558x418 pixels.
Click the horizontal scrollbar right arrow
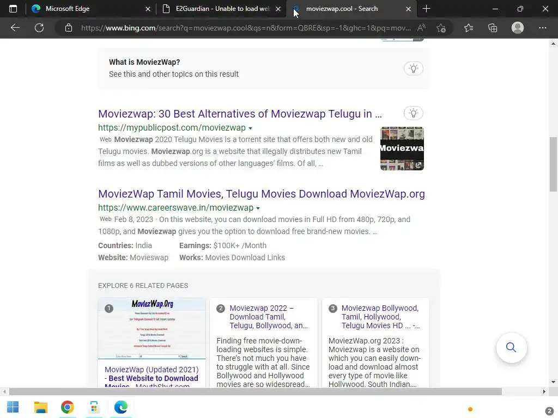coord(544,392)
